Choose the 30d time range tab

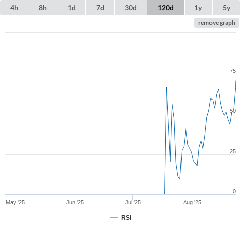tap(131, 8)
